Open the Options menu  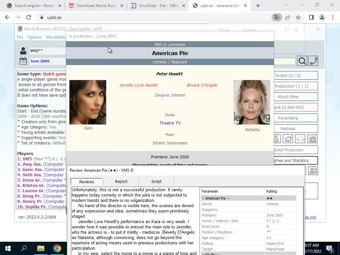35,37
